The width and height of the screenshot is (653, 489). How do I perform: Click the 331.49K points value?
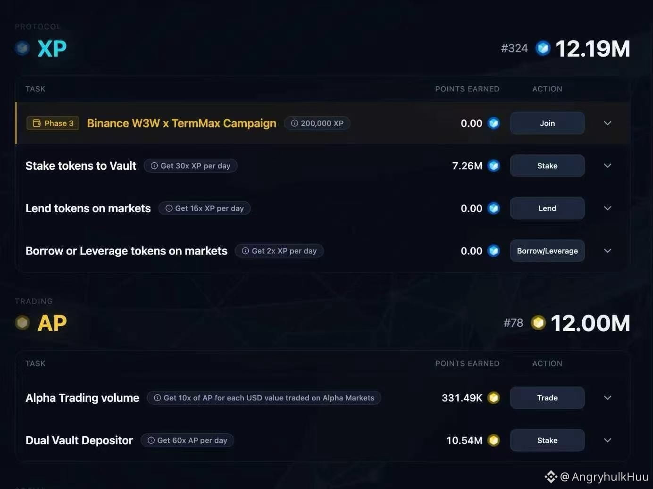(x=462, y=398)
